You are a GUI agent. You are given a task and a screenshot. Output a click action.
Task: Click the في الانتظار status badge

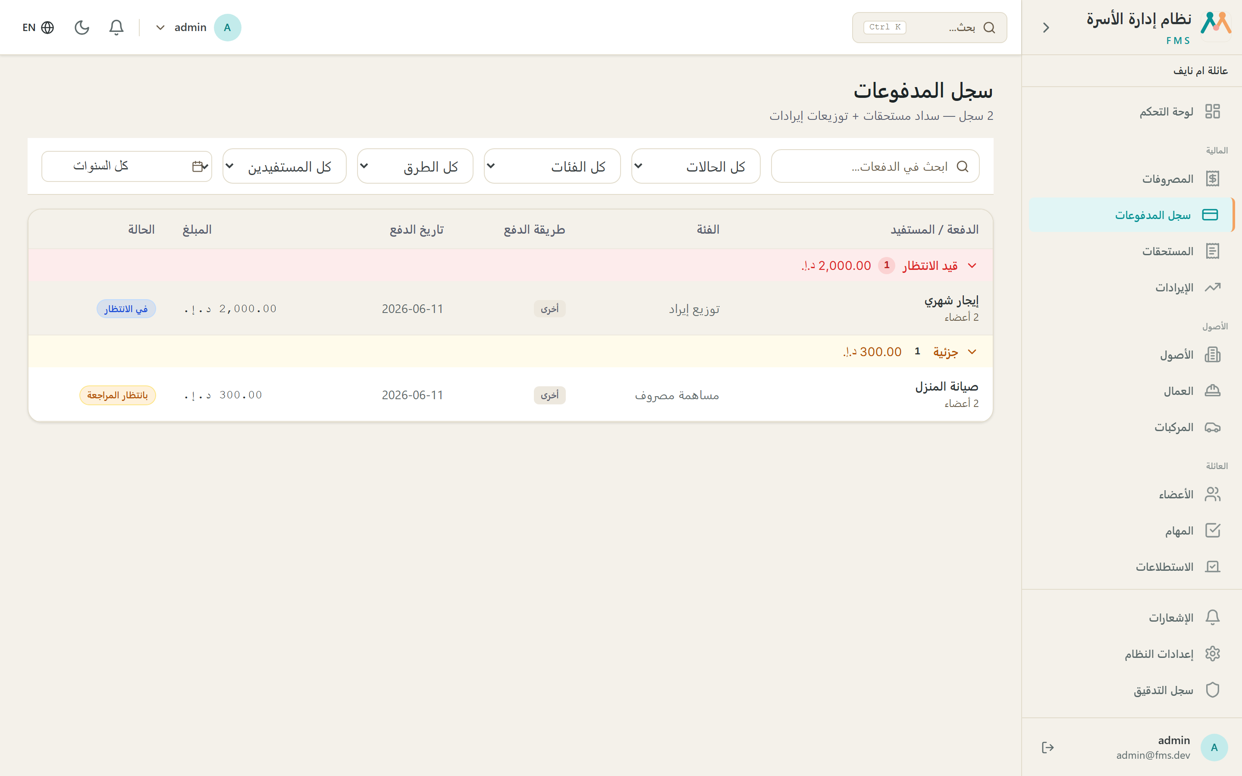tap(126, 309)
